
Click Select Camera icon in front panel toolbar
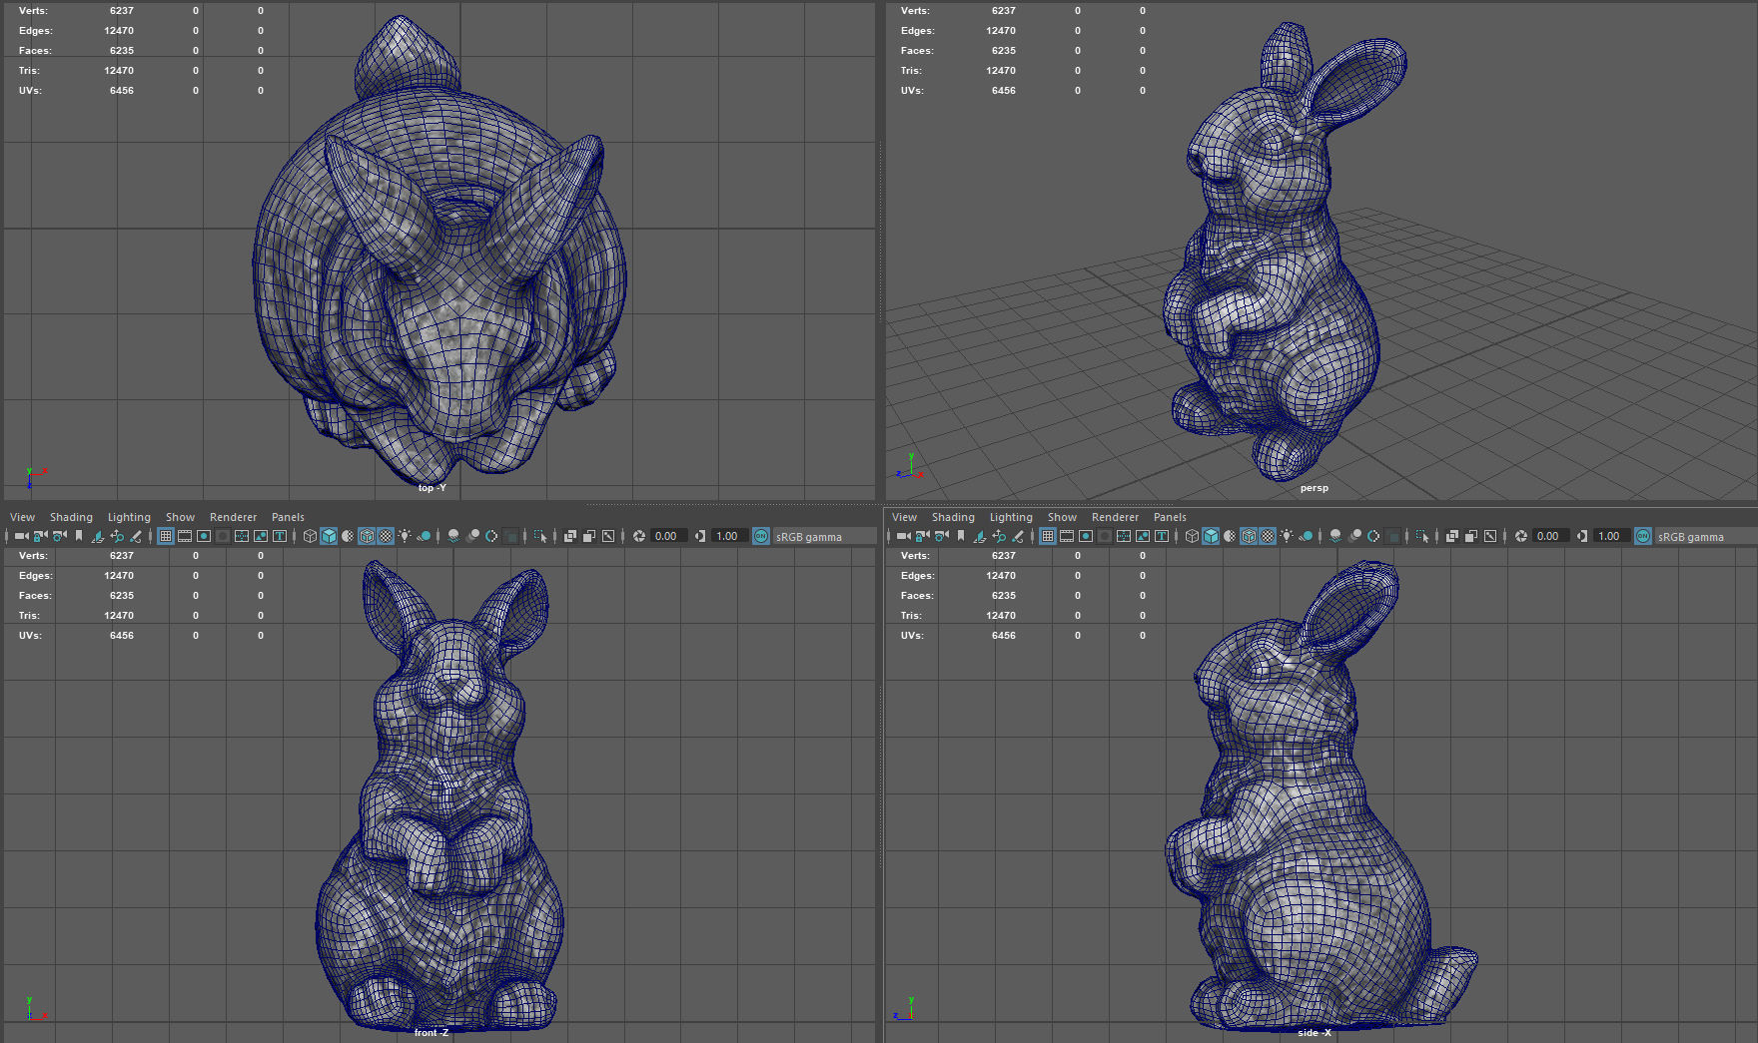tap(22, 536)
